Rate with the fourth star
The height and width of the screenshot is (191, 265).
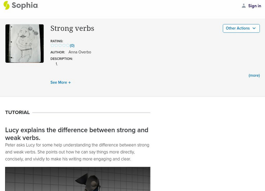64,45
